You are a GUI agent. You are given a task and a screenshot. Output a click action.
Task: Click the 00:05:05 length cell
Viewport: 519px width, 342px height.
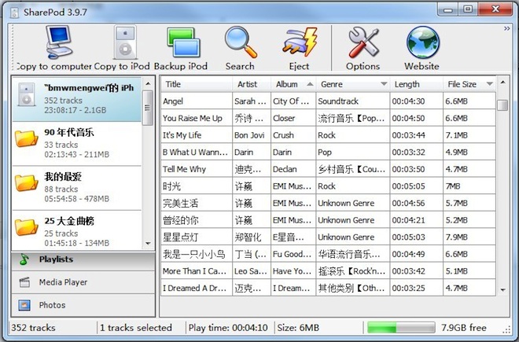pyautogui.click(x=417, y=186)
